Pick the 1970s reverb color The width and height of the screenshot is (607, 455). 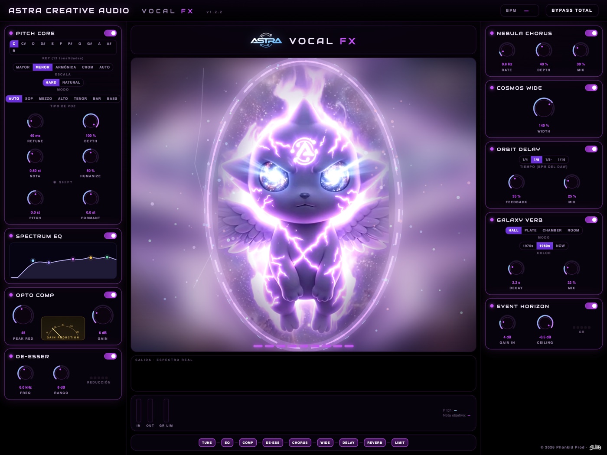(528, 246)
